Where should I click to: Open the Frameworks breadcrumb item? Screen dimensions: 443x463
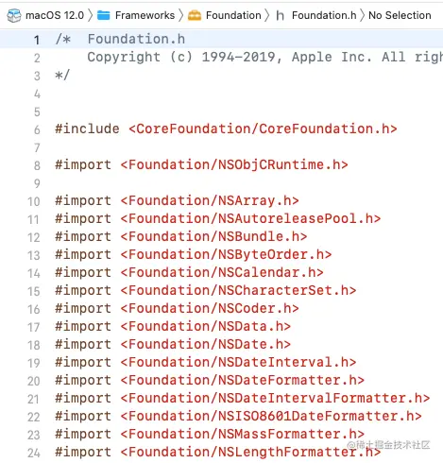145,15
